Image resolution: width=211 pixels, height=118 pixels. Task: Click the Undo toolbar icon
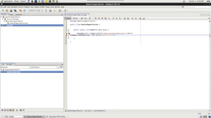20,10
